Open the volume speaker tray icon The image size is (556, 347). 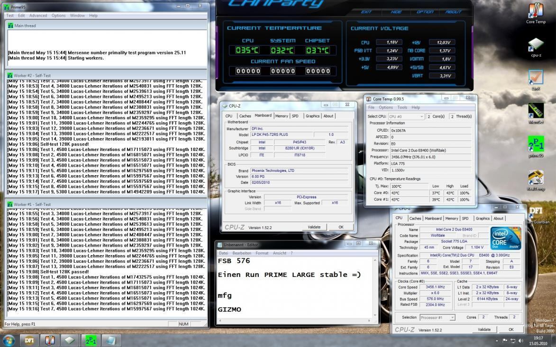click(520, 341)
